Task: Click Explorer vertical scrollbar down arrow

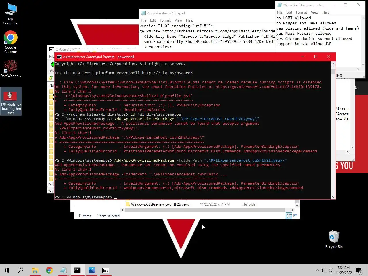Action: click(297, 205)
